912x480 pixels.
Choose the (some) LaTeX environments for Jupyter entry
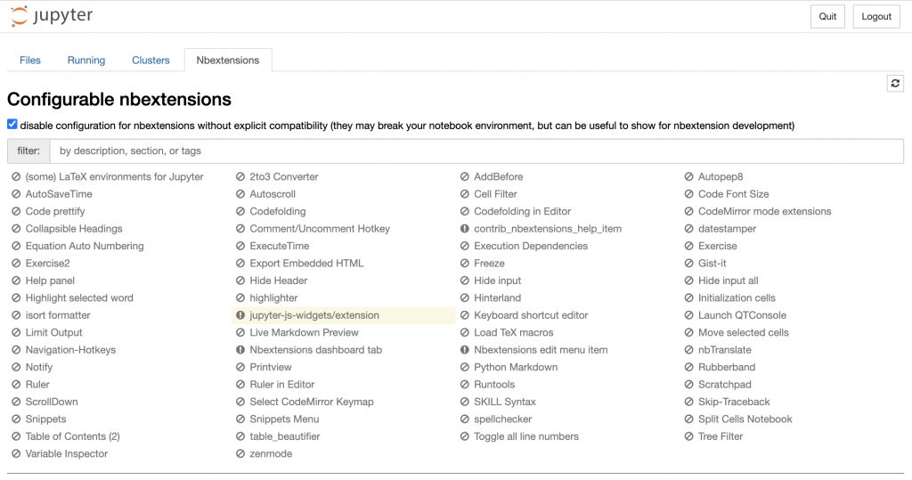(115, 177)
